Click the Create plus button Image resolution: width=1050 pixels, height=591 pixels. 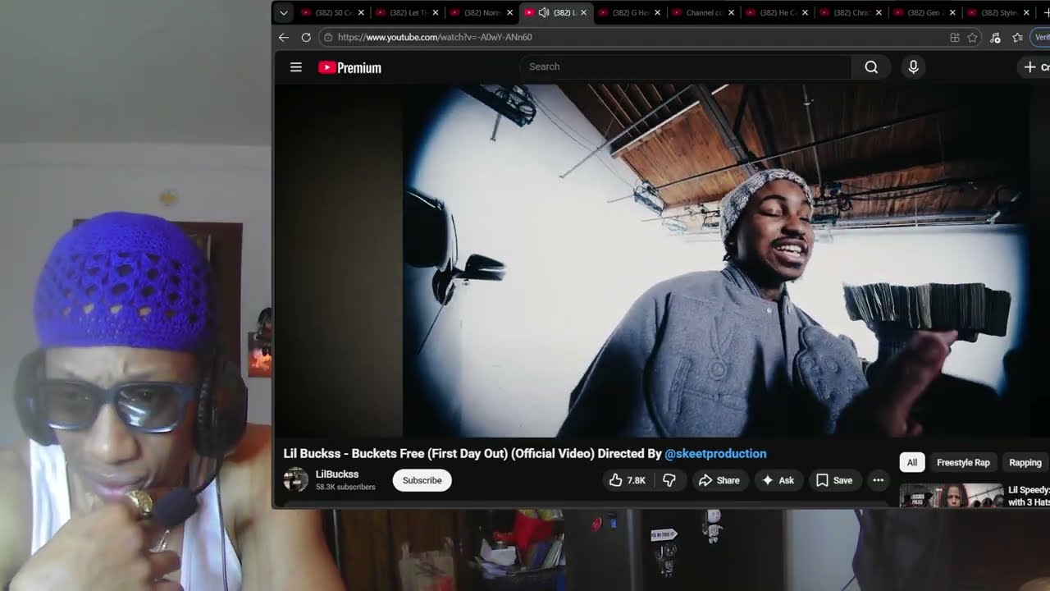(1035, 67)
